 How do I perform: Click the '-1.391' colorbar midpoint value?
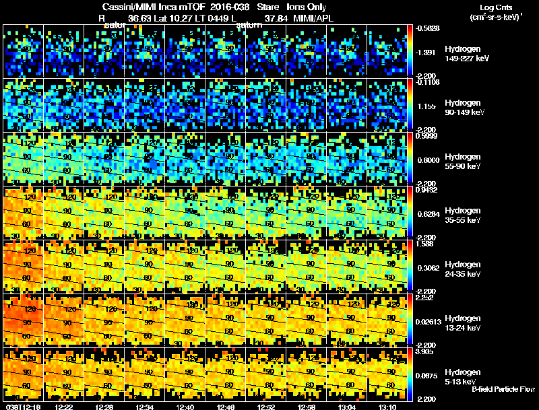click(x=425, y=53)
